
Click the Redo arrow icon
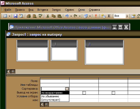pos(75,16)
